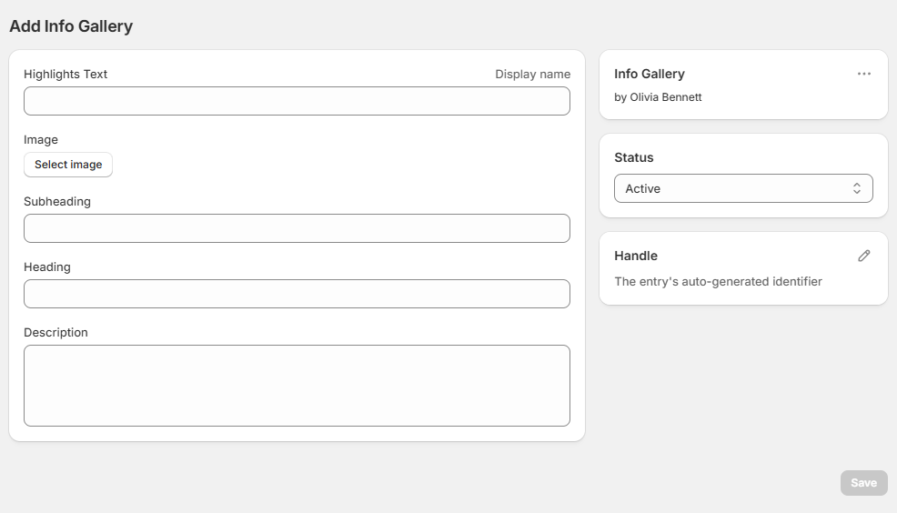The height and width of the screenshot is (513, 897).
Task: Select the Subheading label text
Action: [x=57, y=202]
